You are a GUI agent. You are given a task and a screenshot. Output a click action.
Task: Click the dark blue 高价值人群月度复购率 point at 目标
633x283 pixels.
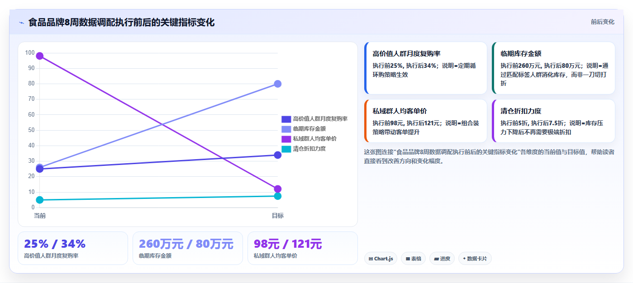pos(278,155)
